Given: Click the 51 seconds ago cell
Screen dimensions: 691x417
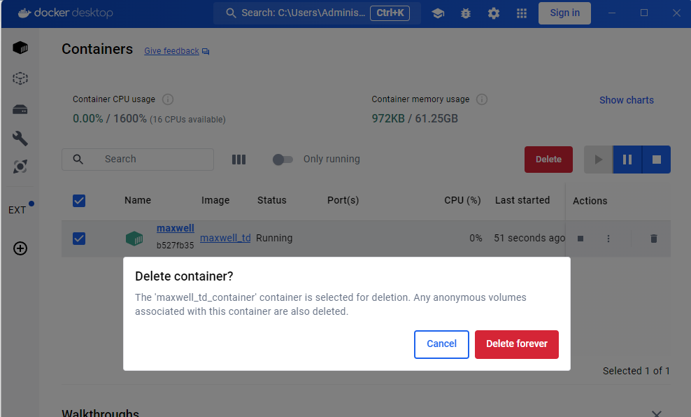Looking at the screenshot, I should point(529,238).
